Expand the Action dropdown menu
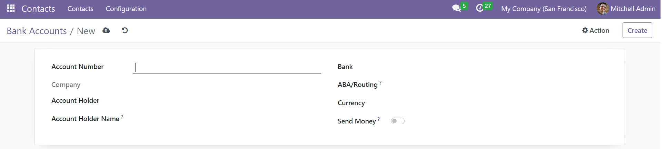665x149 pixels. [596, 30]
